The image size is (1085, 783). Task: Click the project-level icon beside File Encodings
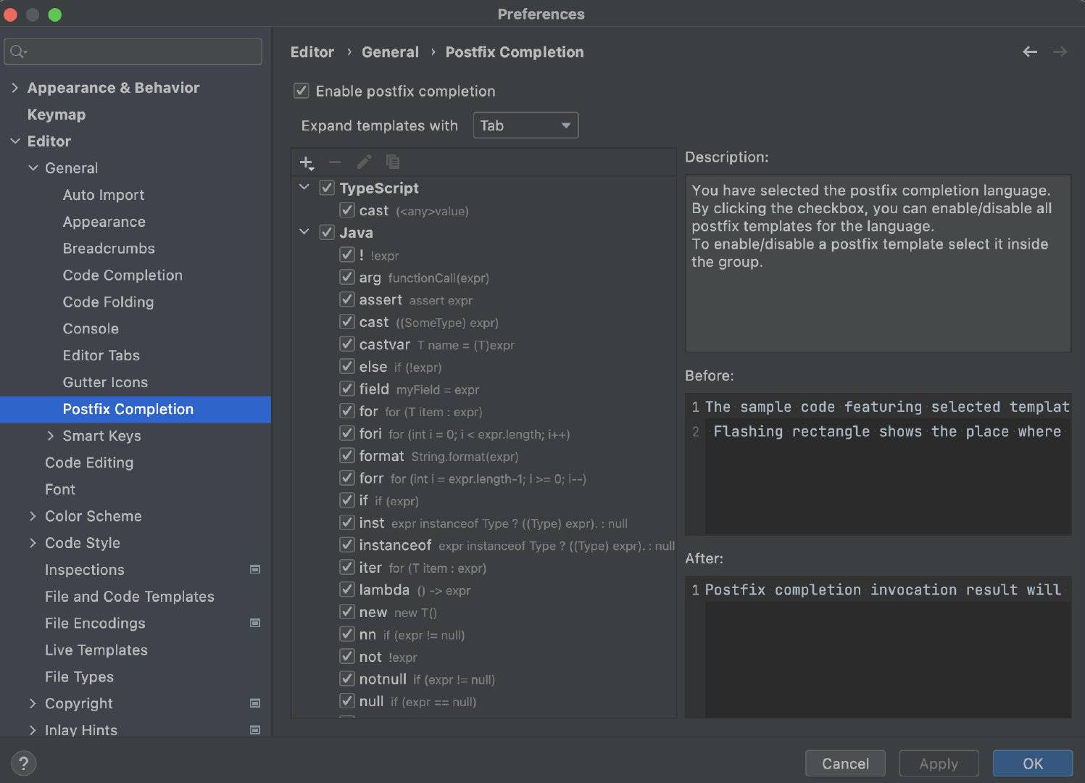click(255, 623)
